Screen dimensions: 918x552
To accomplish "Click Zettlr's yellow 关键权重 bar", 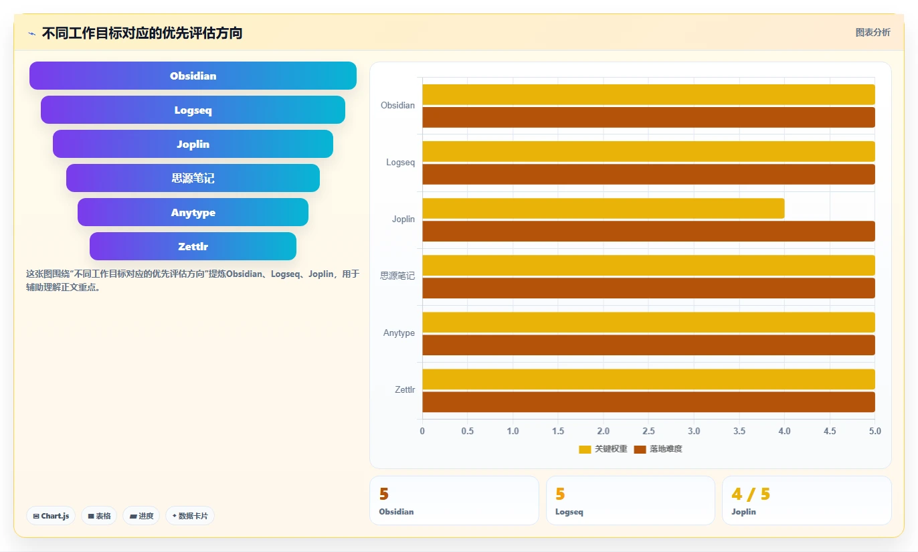I will tap(648, 379).
